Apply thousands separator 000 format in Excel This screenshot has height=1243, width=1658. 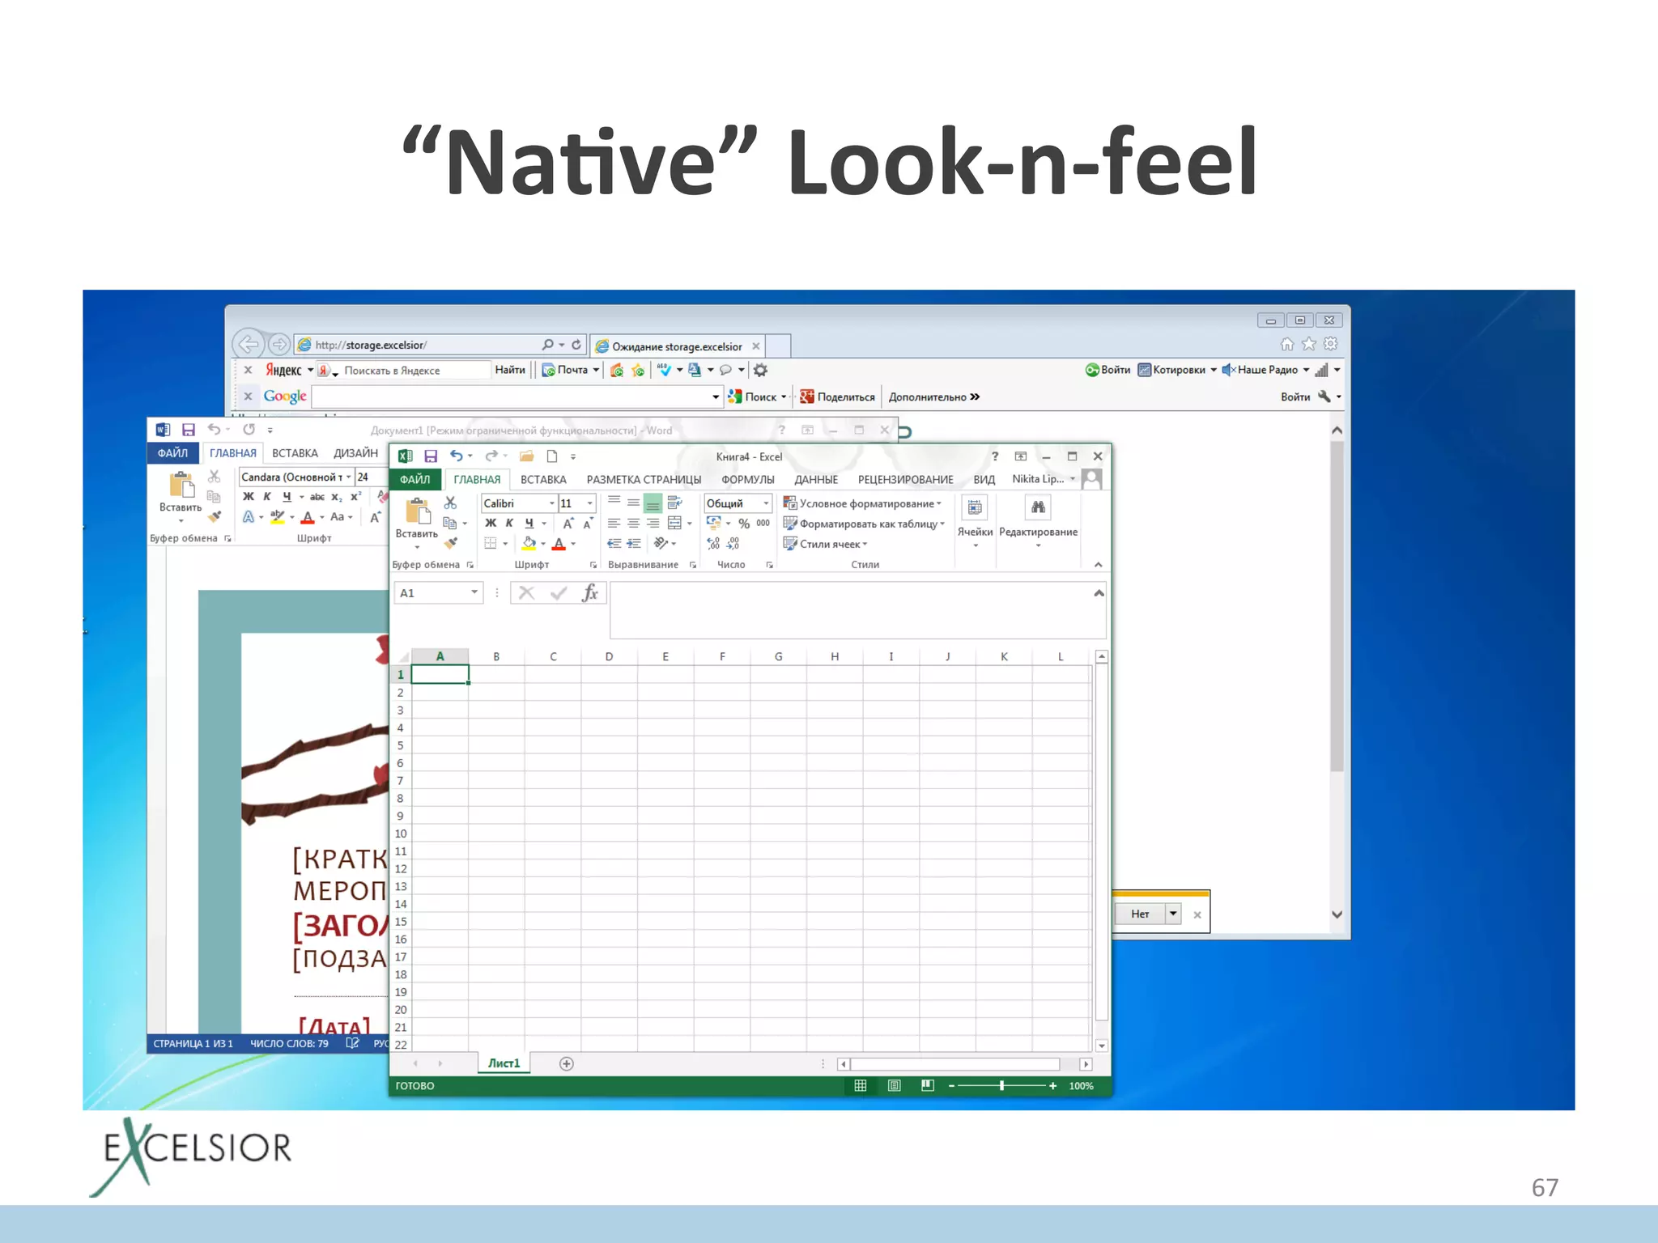click(763, 524)
